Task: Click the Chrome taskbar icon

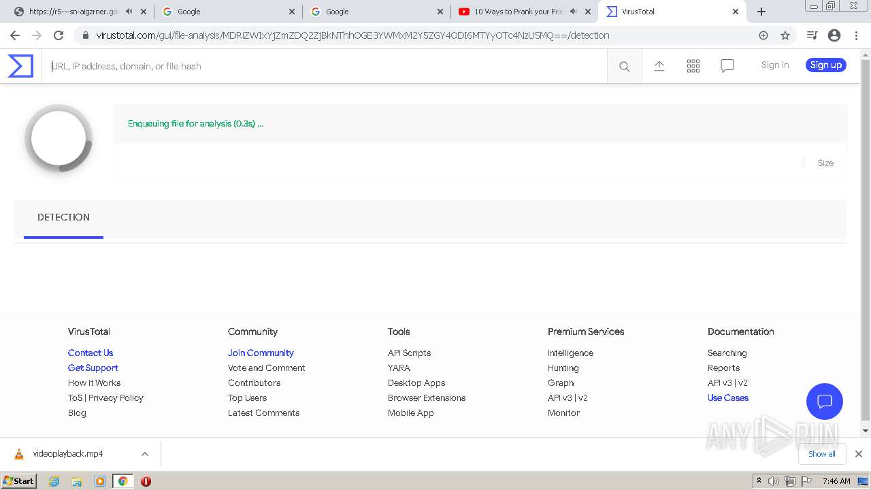Action: [x=122, y=481]
